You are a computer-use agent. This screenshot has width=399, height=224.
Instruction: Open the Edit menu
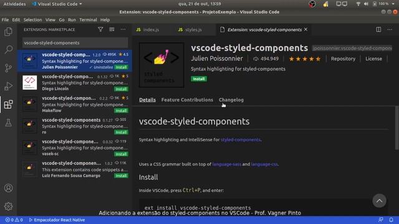tap(16, 20)
